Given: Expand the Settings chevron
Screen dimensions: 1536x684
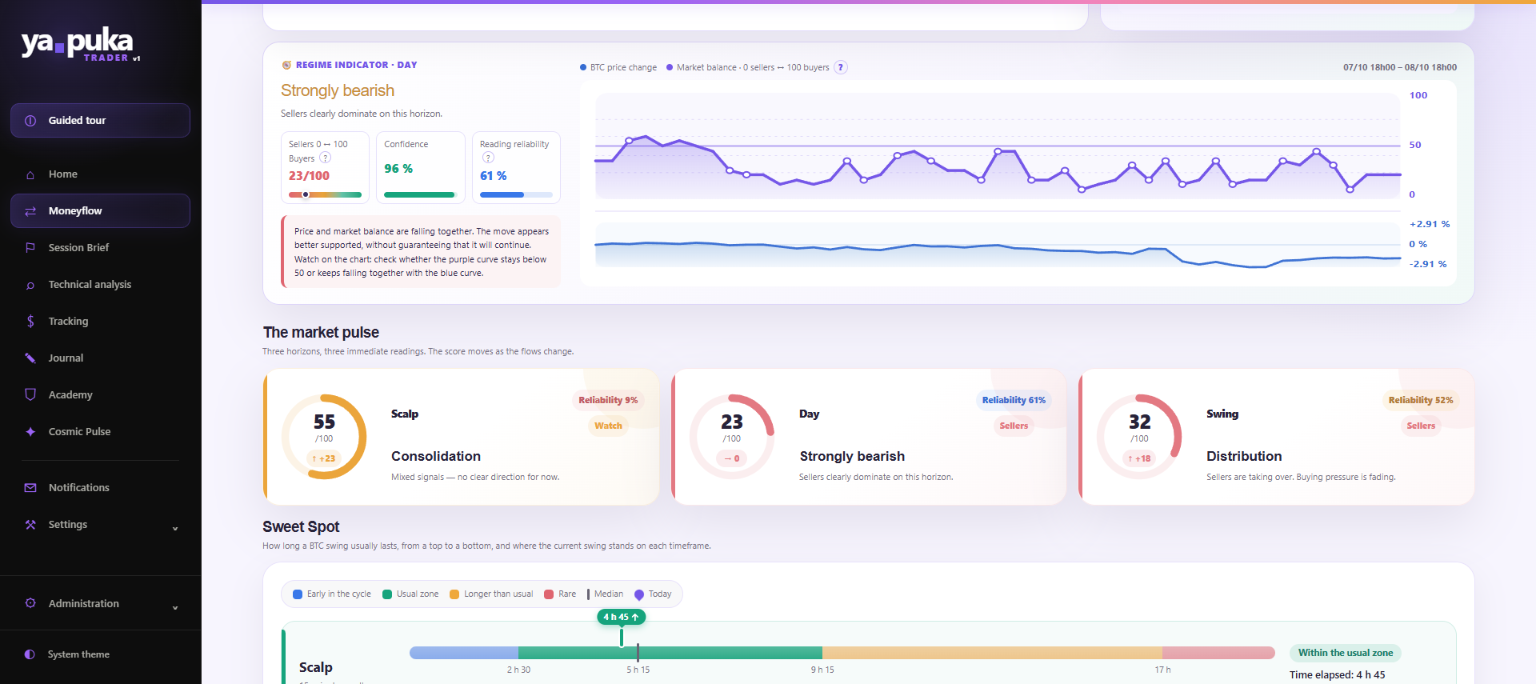Looking at the screenshot, I should click(175, 528).
